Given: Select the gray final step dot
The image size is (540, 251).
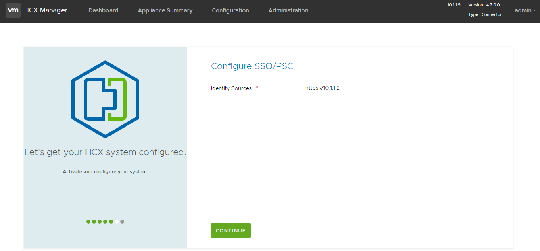Looking at the screenshot, I should pos(122,221).
